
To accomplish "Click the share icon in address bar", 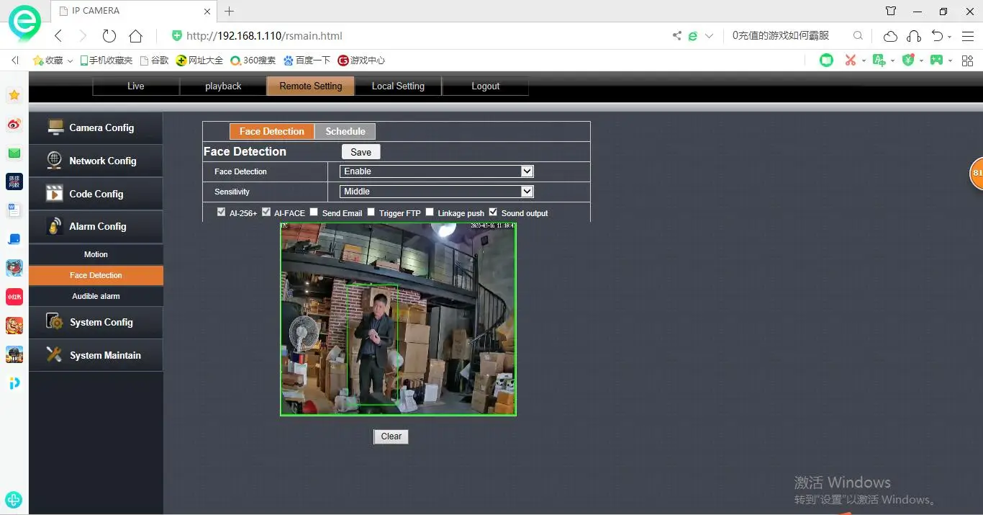I will [676, 35].
